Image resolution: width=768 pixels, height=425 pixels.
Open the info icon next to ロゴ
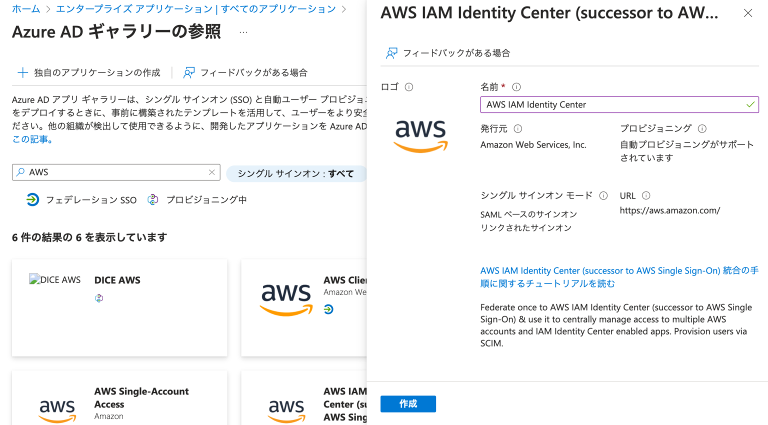pyautogui.click(x=408, y=86)
